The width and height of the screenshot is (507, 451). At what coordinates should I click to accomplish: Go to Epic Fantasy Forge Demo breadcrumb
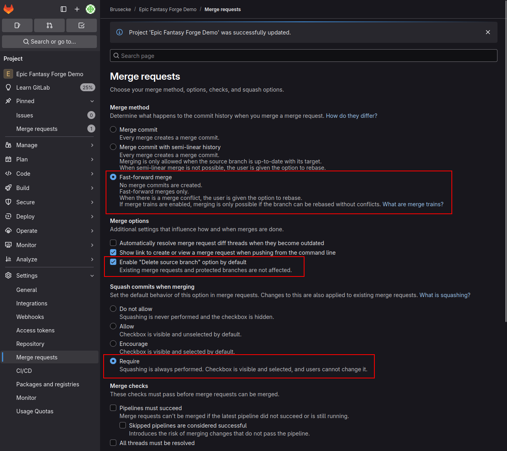(168, 9)
